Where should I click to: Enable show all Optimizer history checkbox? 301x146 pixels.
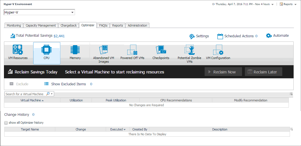tap(6, 123)
